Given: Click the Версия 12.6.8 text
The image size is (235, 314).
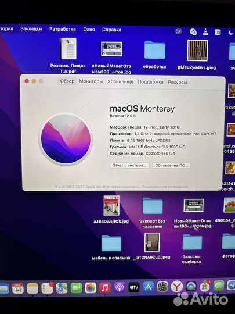Looking at the screenshot, I should 122,116.
